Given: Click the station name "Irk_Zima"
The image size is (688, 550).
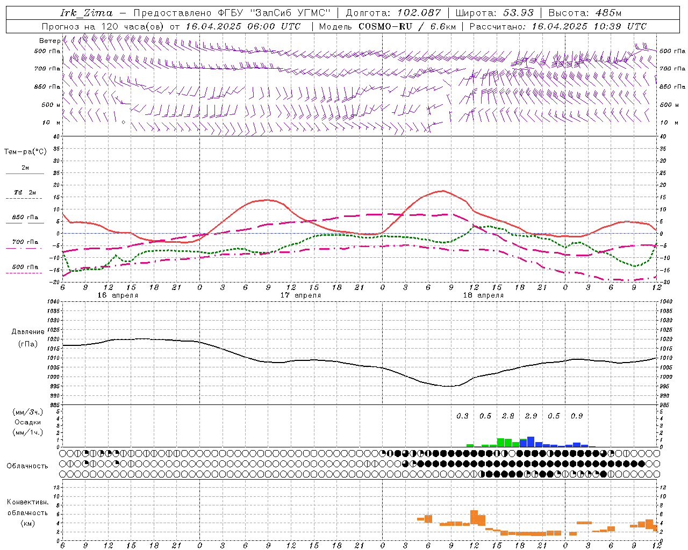Looking at the screenshot, I should click(87, 13).
